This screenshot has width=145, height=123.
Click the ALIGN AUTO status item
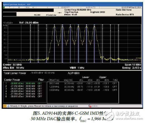coord(91,8)
